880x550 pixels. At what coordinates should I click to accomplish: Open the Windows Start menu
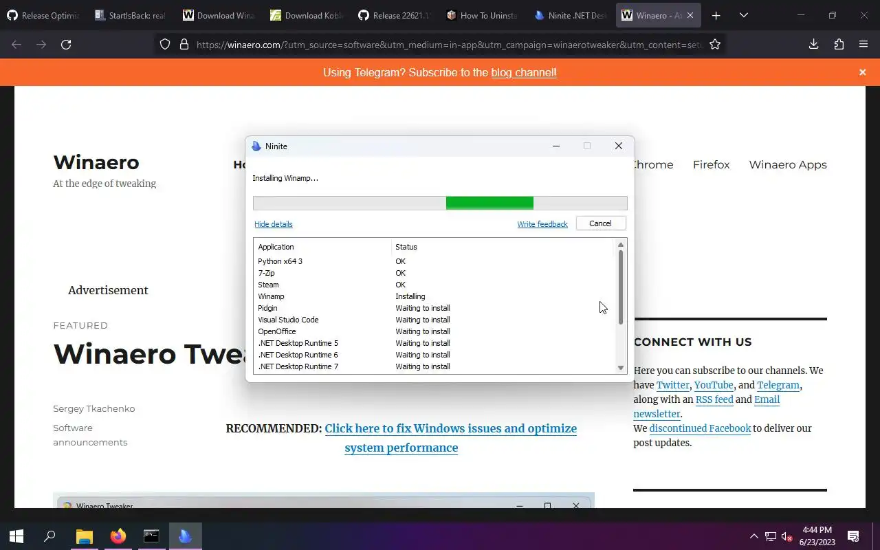16,536
